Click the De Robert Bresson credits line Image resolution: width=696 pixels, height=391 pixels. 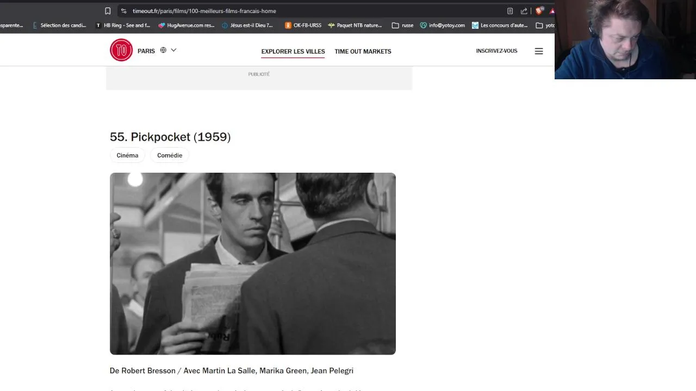point(232,371)
